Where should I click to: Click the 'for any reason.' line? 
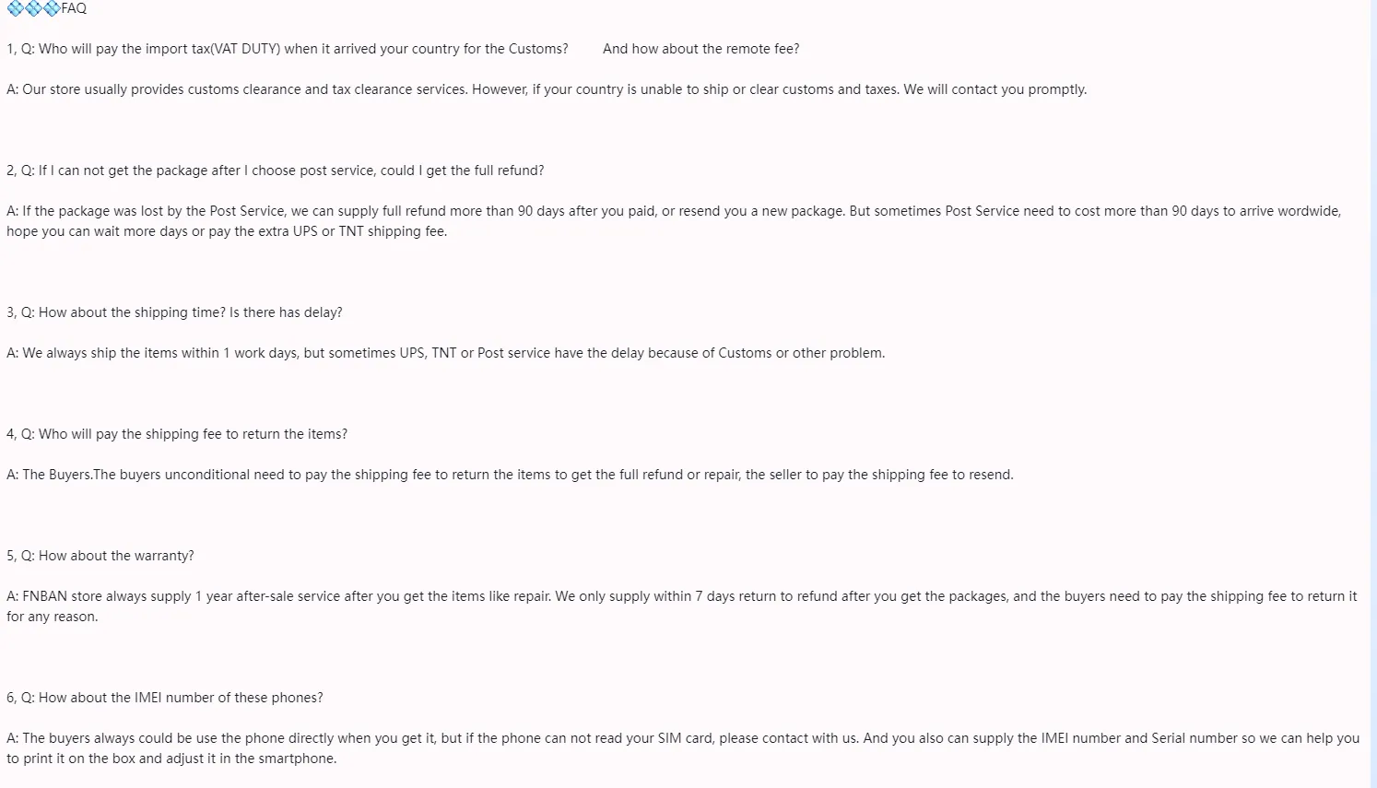(x=53, y=617)
